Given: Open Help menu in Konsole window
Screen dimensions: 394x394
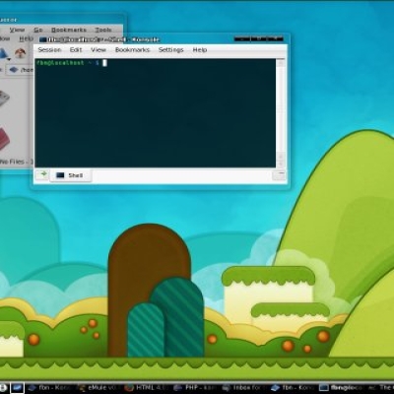Looking at the screenshot, I should 200,50.
